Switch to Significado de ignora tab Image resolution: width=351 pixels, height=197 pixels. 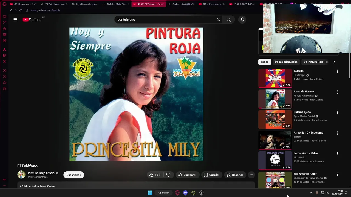pyautogui.click(x=85, y=4)
